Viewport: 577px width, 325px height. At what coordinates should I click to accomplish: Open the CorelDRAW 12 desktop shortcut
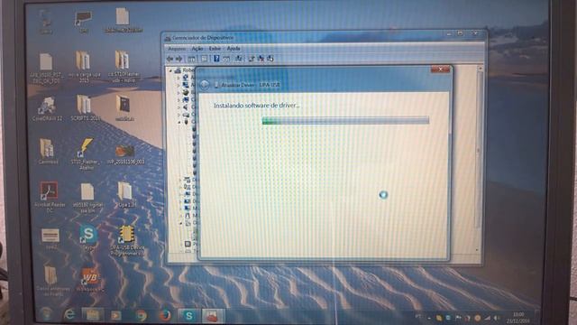(47, 109)
